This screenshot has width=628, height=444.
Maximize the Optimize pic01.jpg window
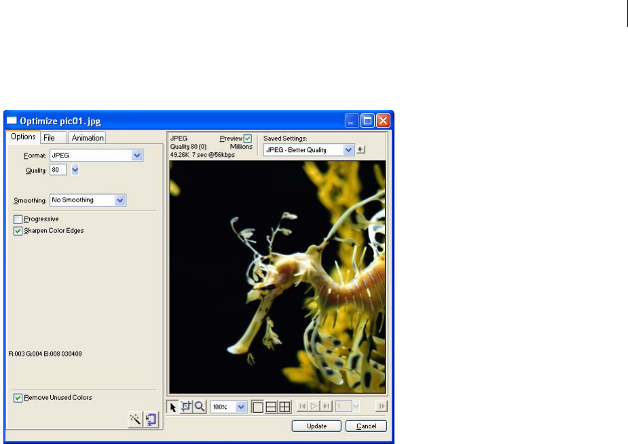click(x=367, y=121)
